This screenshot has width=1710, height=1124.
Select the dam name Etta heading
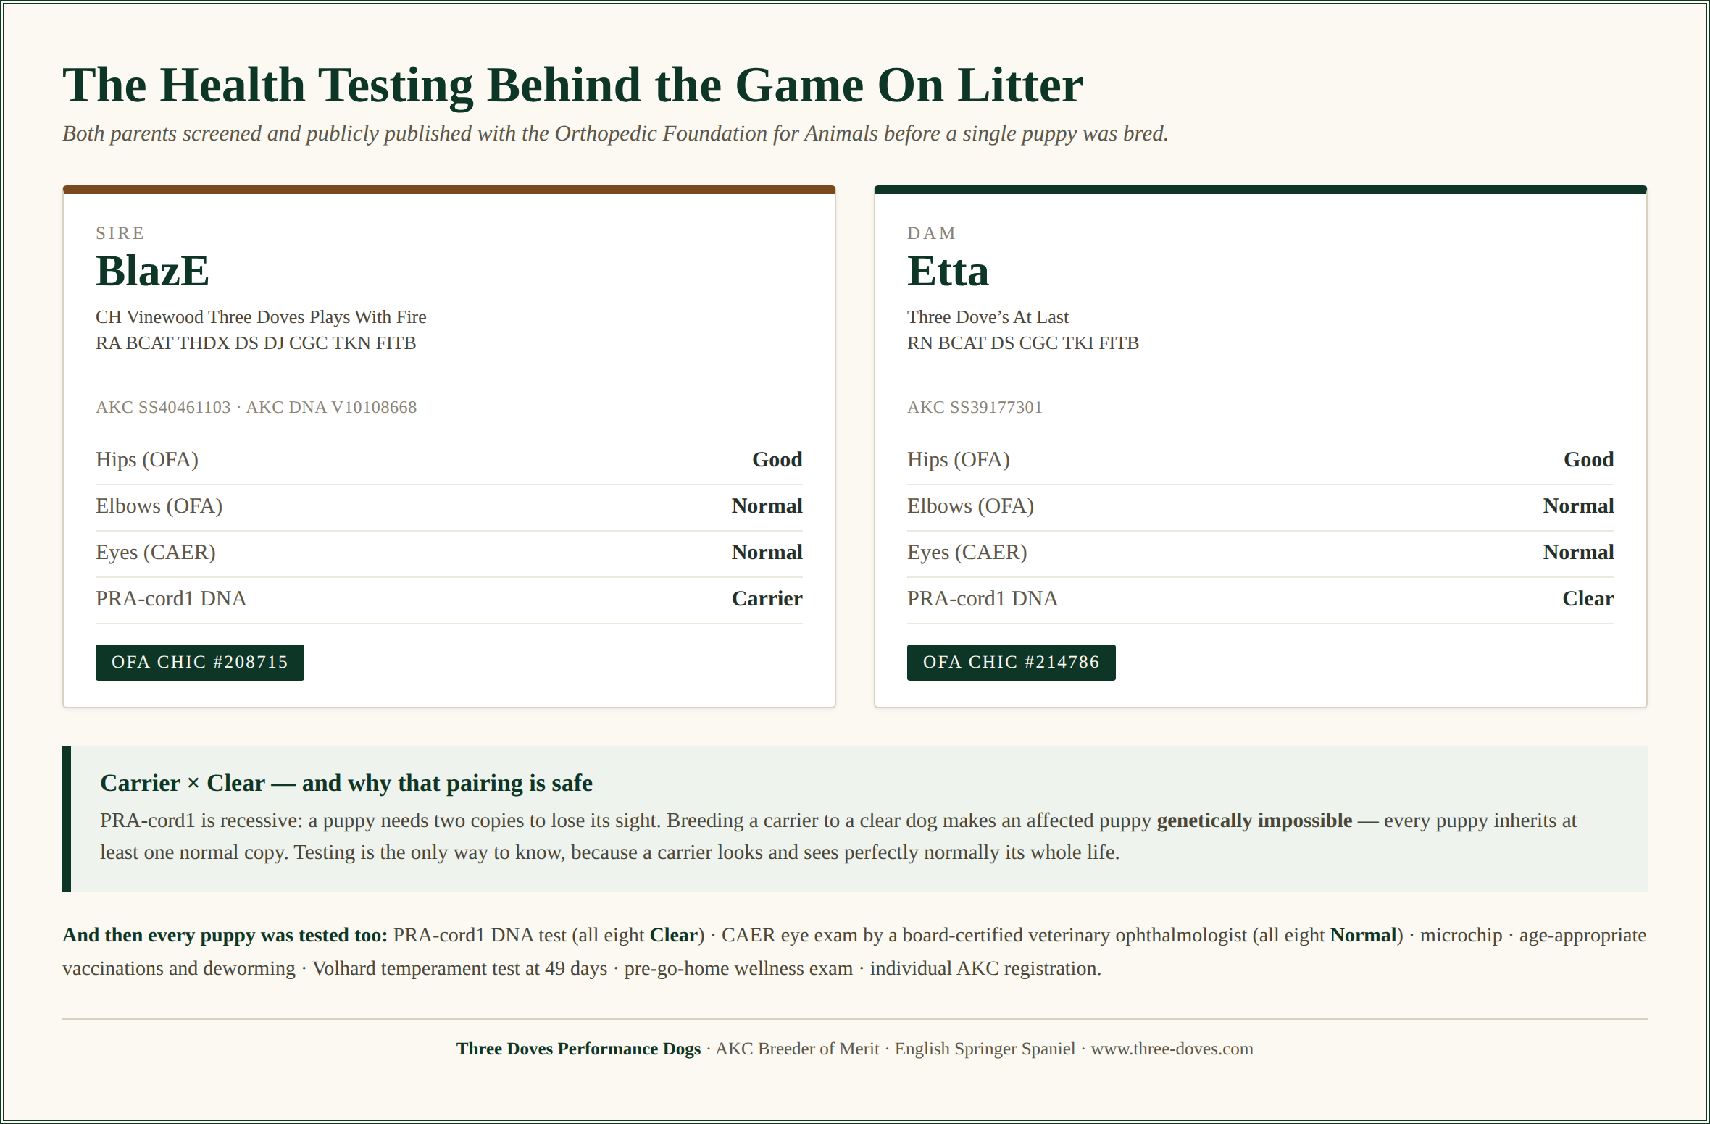coord(948,271)
